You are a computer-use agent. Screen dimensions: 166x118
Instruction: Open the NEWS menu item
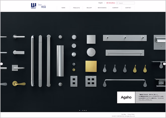63,8
